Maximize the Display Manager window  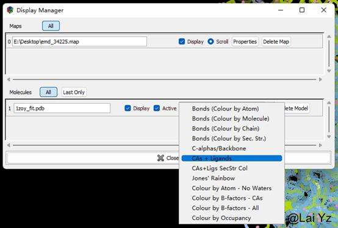pyautogui.click(x=302, y=10)
